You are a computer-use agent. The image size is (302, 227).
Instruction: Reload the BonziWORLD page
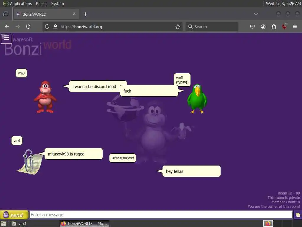coord(28,27)
